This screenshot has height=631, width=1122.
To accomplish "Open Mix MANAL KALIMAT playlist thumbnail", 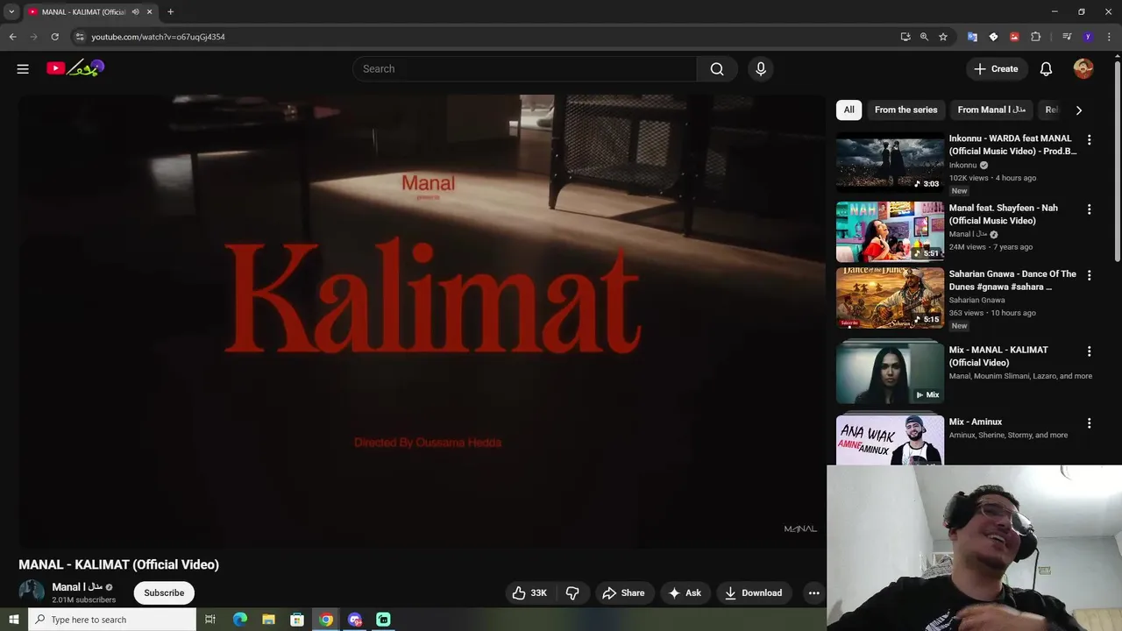I will pyautogui.click(x=890, y=373).
